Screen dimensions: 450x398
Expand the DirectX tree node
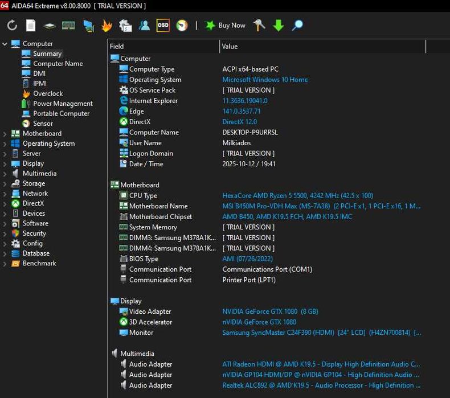tap(5, 204)
